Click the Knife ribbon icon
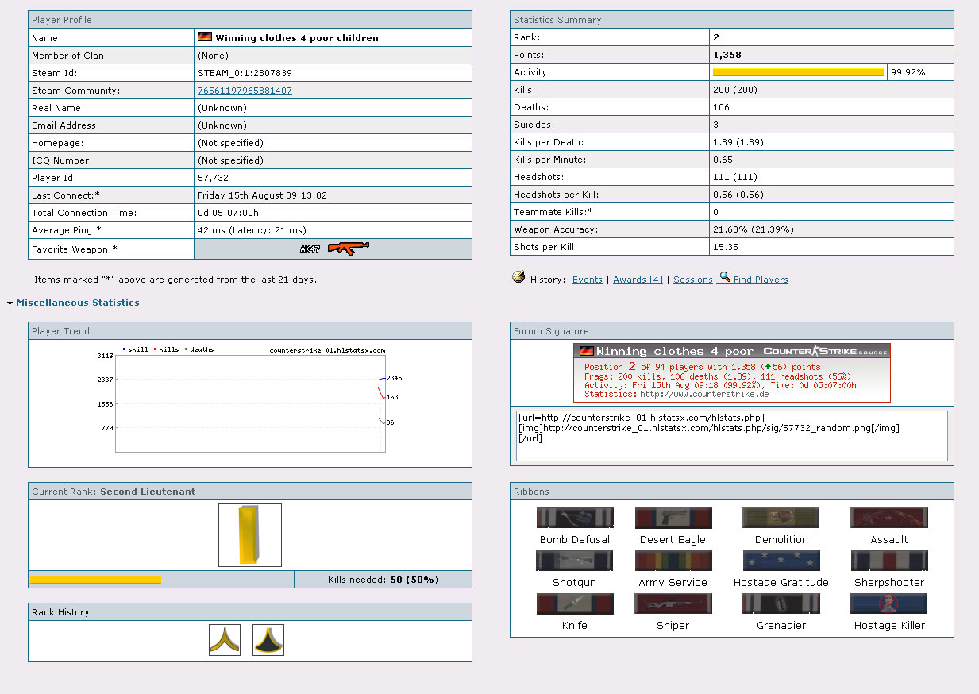This screenshot has height=694, width=979. (575, 604)
